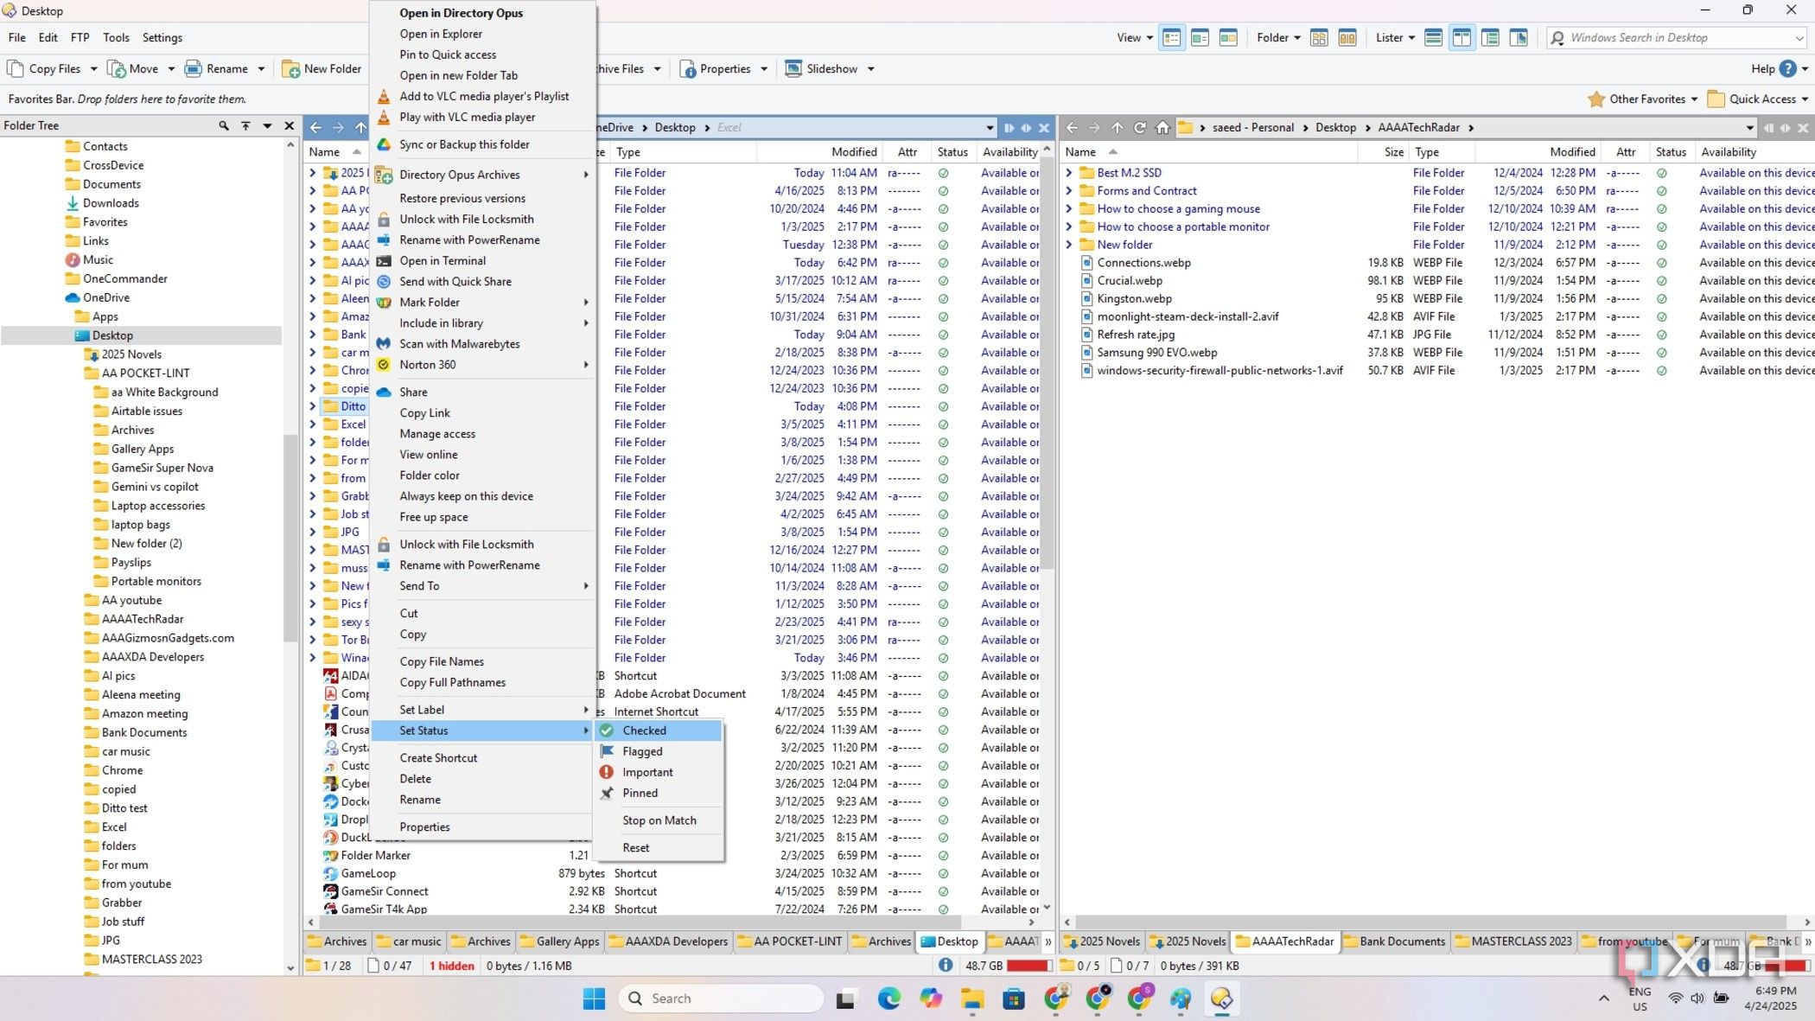The height and width of the screenshot is (1021, 1815).
Task: Click the Important status red icon
Action: point(607,772)
